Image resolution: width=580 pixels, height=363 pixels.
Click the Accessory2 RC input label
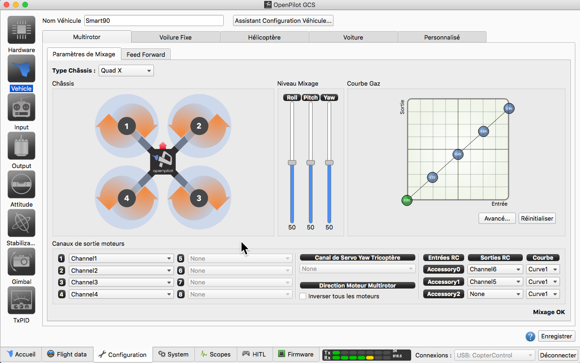(444, 294)
